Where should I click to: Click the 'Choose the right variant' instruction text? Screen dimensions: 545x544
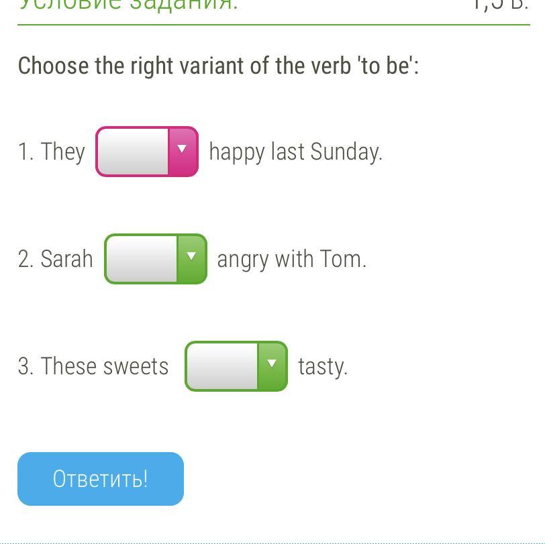218,66
